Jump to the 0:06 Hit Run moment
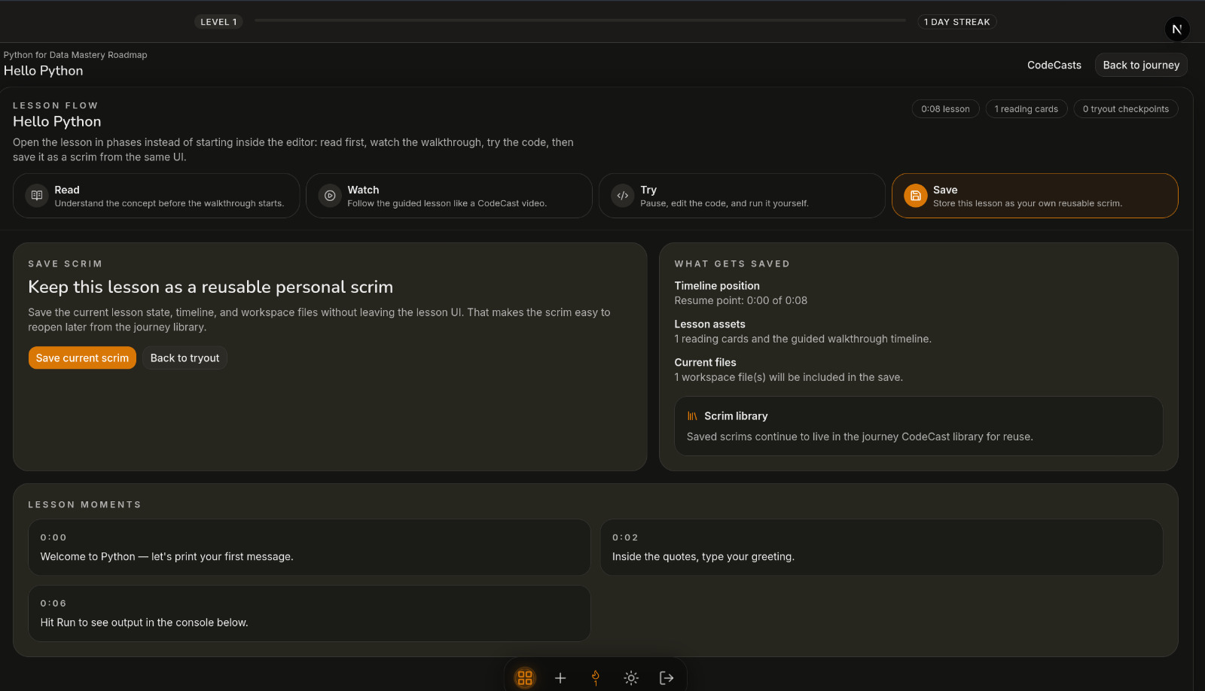1205x691 pixels. (x=310, y=613)
